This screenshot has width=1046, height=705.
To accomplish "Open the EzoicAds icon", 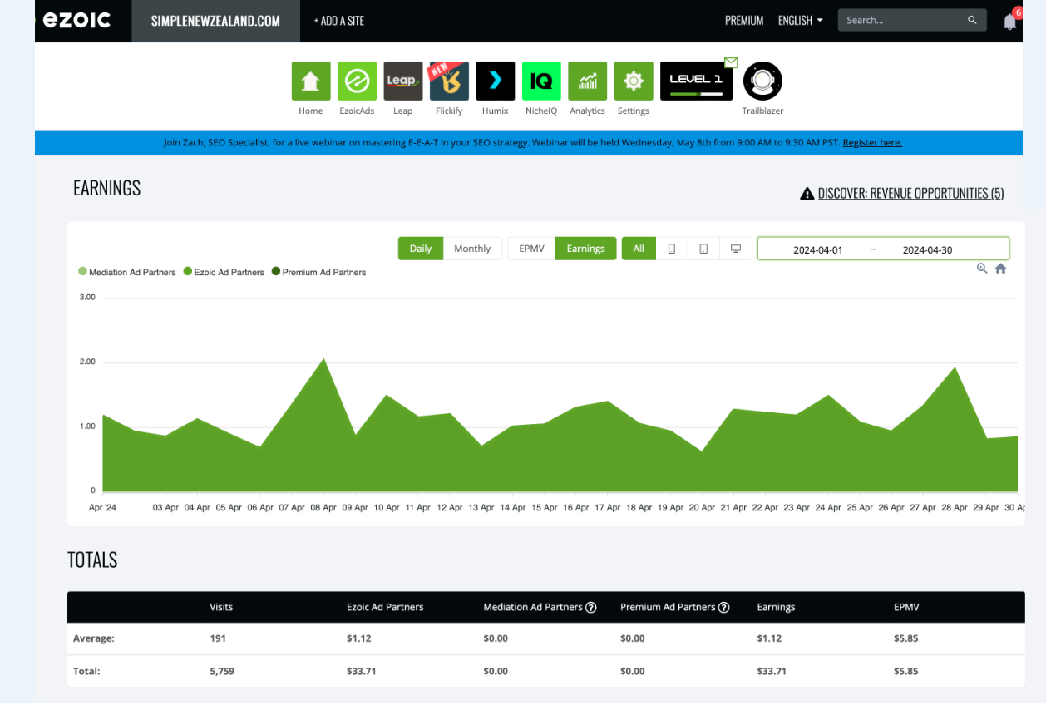I will click(x=357, y=81).
